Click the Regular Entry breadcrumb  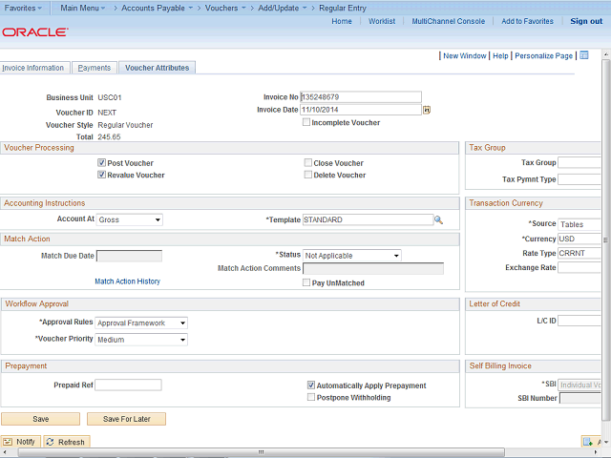click(x=343, y=8)
